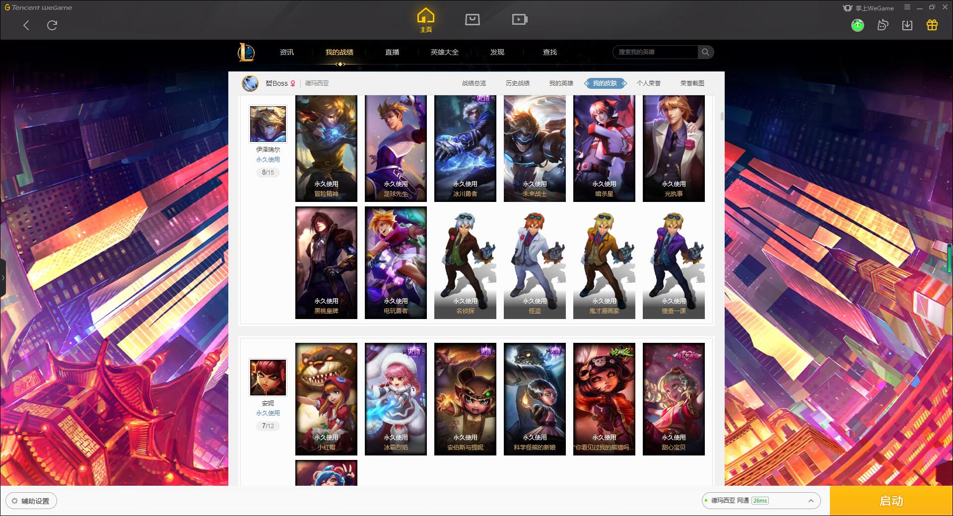This screenshot has height=516, width=953.
Task: Open the shop bag icon in the top bar
Action: coord(472,19)
